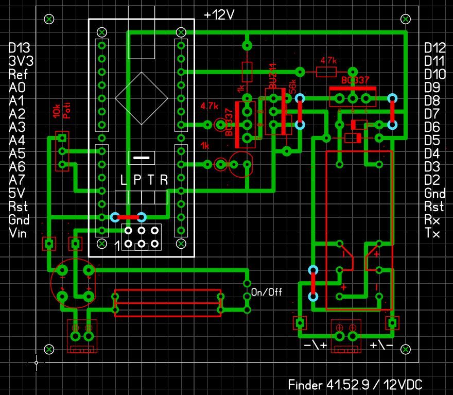Click the 10k Poti component label
Viewport: 453px width, 395px height.
pos(61,111)
